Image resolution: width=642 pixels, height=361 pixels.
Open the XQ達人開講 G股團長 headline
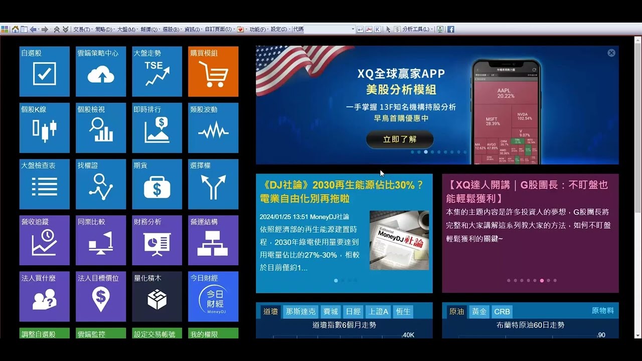tap(527, 192)
